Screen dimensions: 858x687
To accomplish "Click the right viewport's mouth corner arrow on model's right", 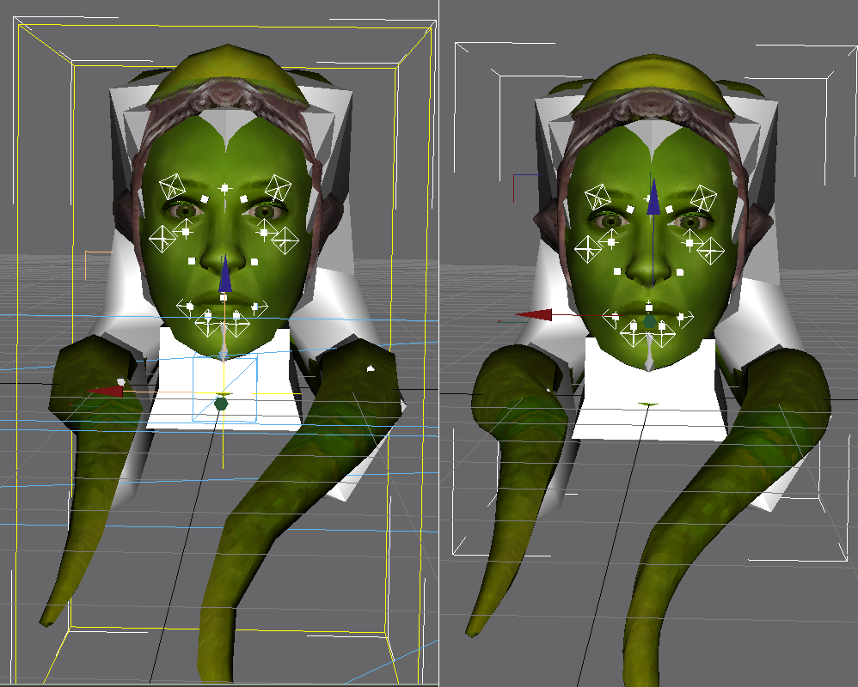I will [612, 316].
